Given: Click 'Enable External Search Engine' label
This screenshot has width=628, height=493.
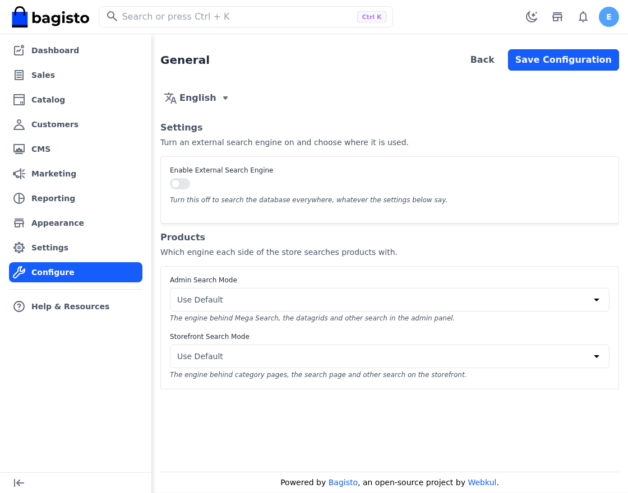Looking at the screenshot, I should point(221,170).
